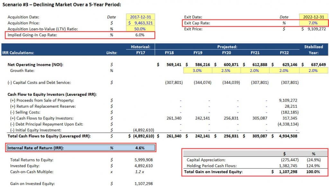The height and width of the screenshot is (187, 329).
Task: Select the FY19 growth rate cell 3.0%
Action: tap(197, 71)
